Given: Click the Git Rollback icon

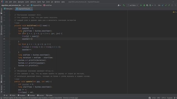Looking at the screenshot, I should [x=175, y=5].
